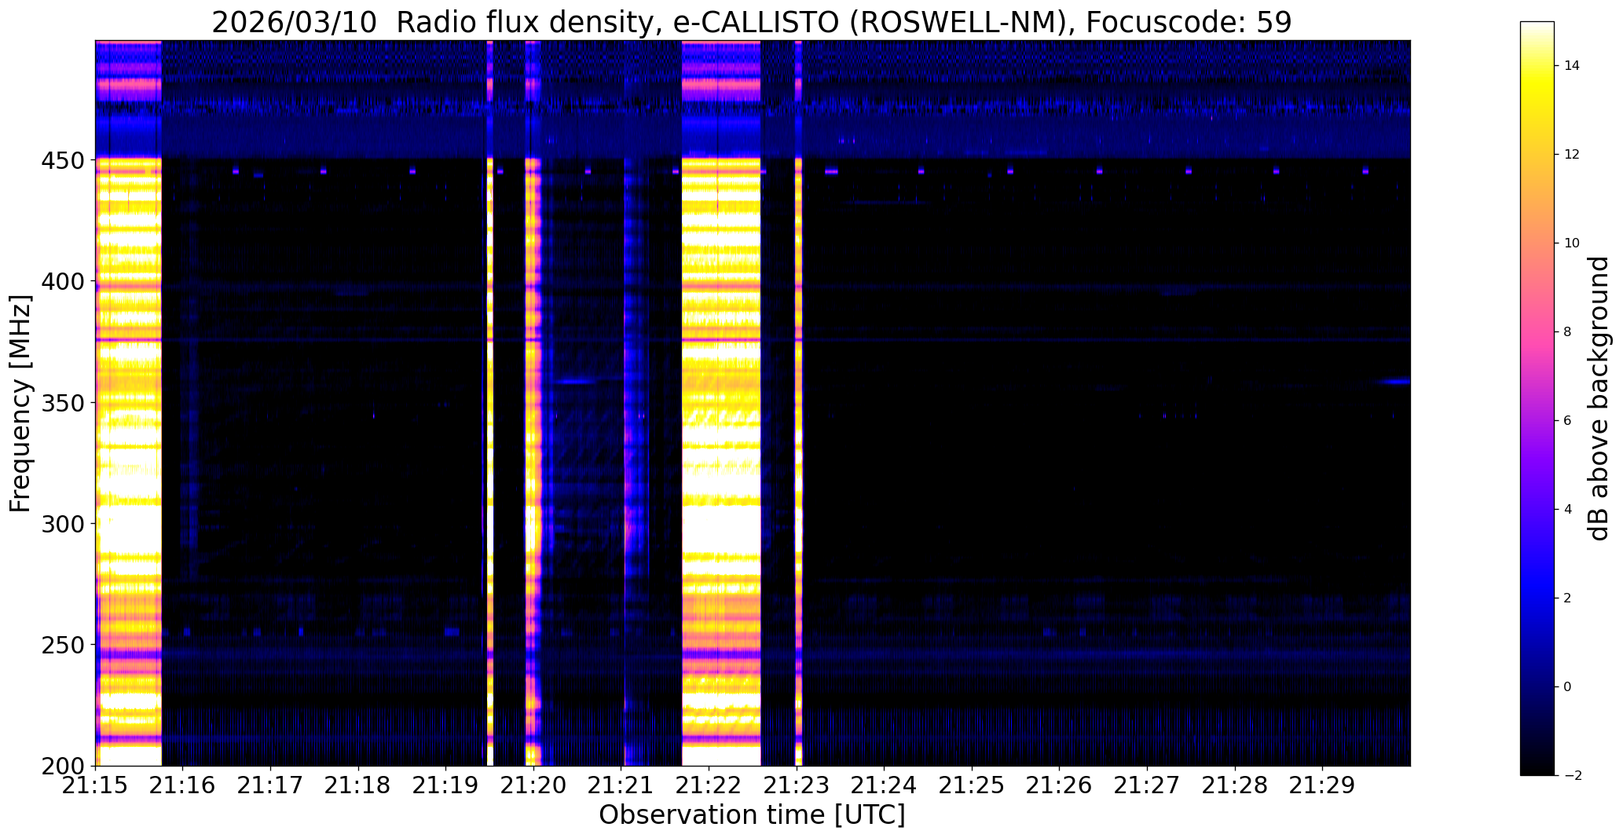The height and width of the screenshot is (838, 1623).
Task: Click the colorbar tick label 2
Action: (x=1568, y=598)
